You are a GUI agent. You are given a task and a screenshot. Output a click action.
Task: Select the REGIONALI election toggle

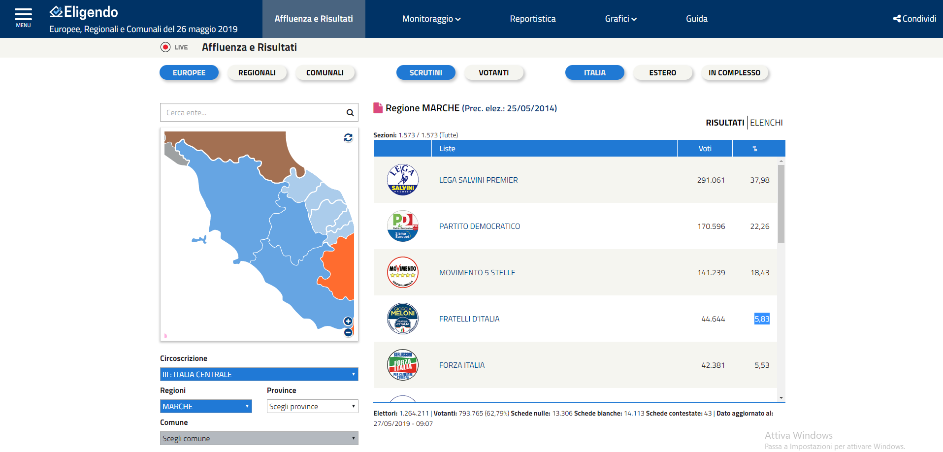(257, 72)
